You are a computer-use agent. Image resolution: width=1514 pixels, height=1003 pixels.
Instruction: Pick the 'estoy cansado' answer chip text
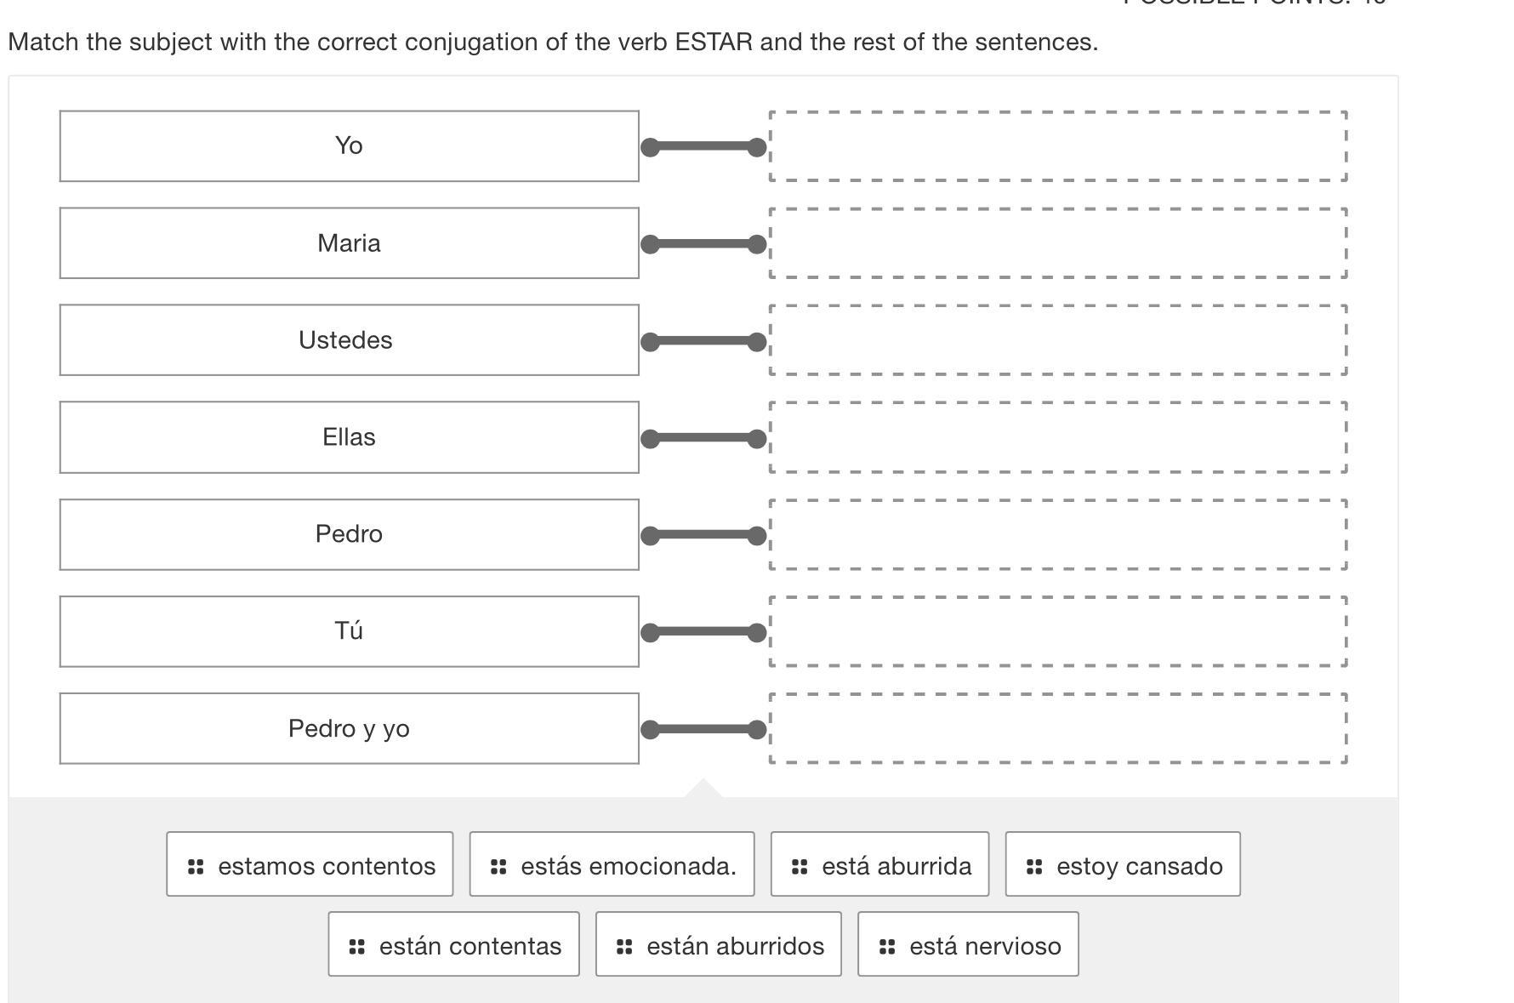pos(1139,866)
